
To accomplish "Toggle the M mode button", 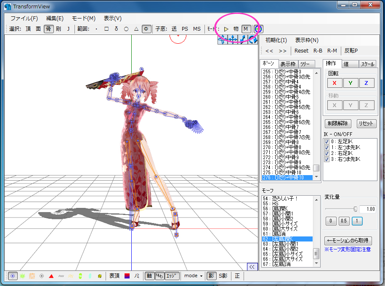I will [246, 29].
